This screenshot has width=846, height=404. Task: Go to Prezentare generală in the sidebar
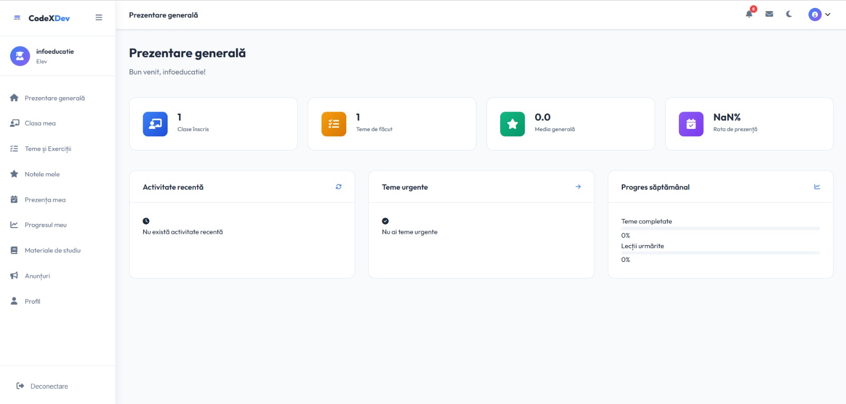click(x=58, y=98)
